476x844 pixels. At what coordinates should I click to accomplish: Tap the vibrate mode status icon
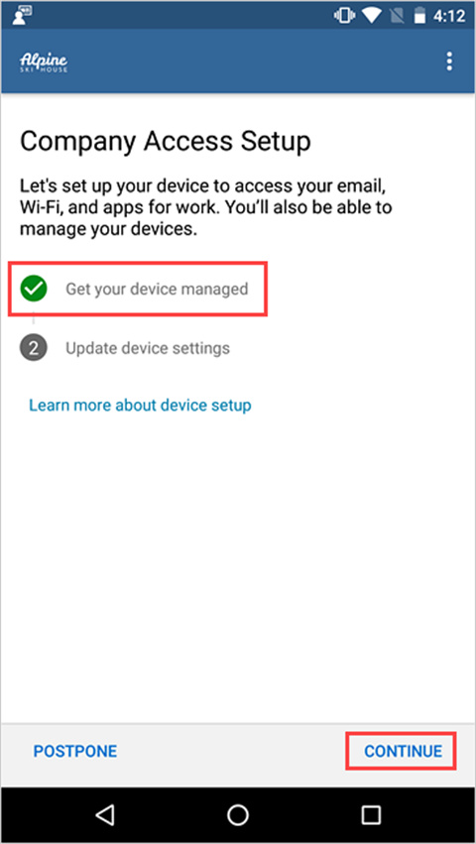(343, 16)
